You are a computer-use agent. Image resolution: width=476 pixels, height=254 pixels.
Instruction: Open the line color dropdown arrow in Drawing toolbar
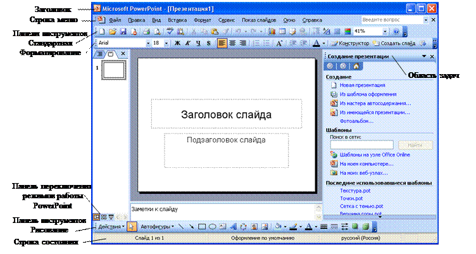301,227
